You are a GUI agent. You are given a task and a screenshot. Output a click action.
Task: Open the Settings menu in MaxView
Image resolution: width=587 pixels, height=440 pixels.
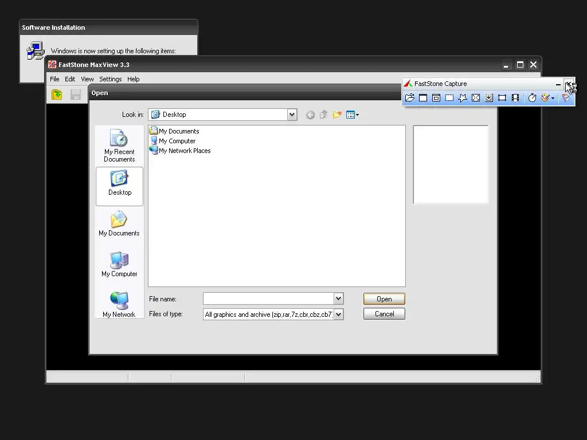(x=111, y=79)
